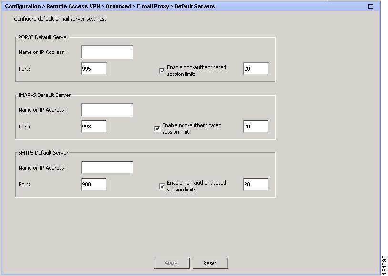Screen dimensions: 388x276
Task: Click the SMTPS Name or IP Address field
Action: click(107, 168)
